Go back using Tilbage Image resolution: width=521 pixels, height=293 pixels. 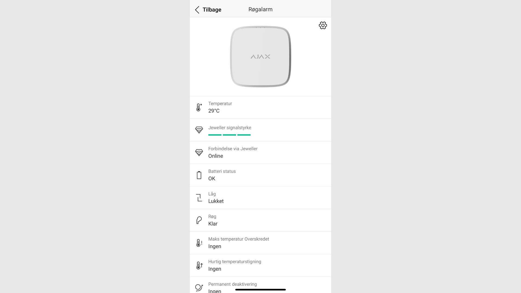pos(212,10)
